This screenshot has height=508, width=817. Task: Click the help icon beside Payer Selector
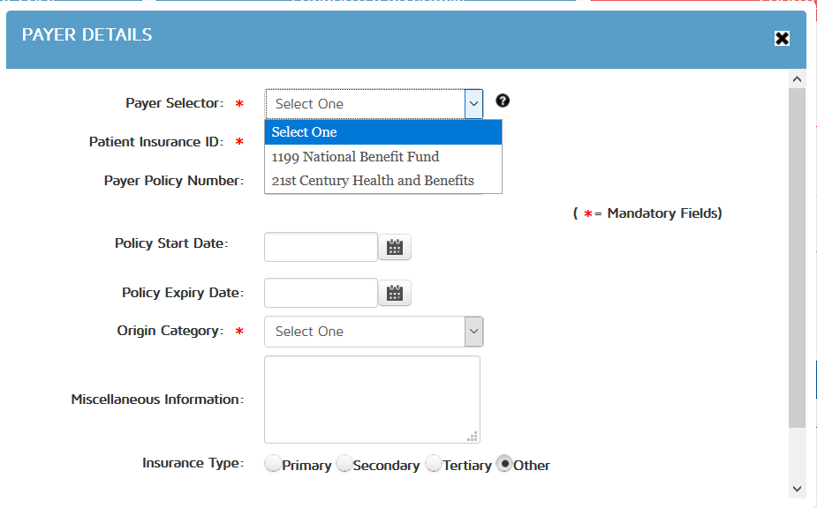pyautogui.click(x=503, y=101)
